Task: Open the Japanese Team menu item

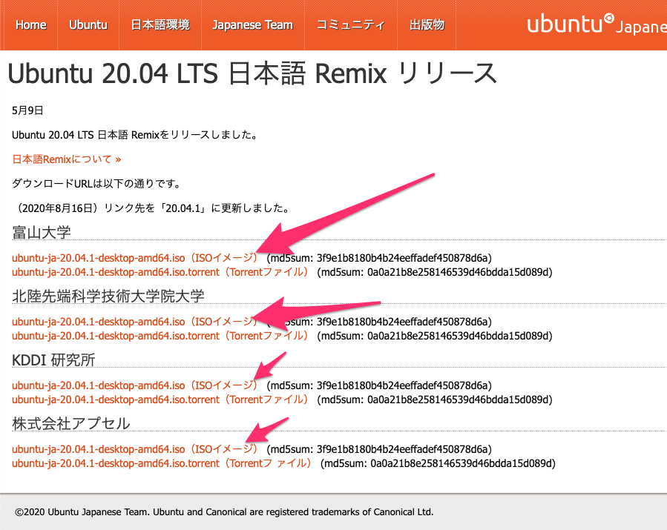Action: coord(253,24)
